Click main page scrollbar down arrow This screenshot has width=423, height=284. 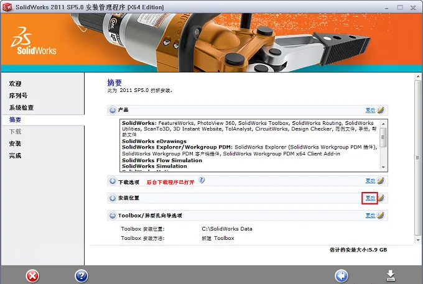[418, 240]
